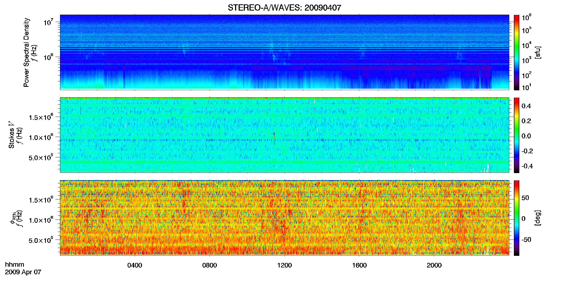This screenshot has width=569, height=293.
Task: Click the 0.4 label on Stokes color bar
Action: 526,106
